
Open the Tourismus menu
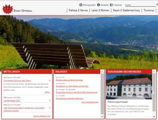tap(149, 10)
